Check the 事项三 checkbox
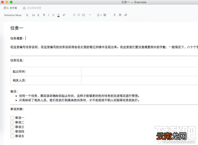This screenshot has height=145, width=198. click(12, 127)
